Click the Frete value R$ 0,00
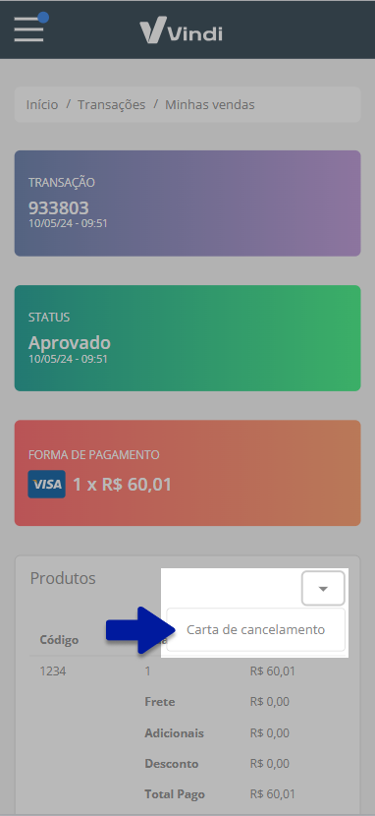The height and width of the screenshot is (816, 375). (x=270, y=702)
